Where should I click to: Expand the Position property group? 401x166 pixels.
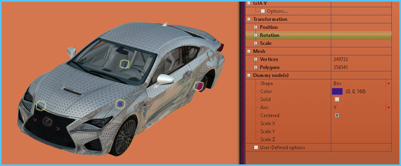(255, 27)
